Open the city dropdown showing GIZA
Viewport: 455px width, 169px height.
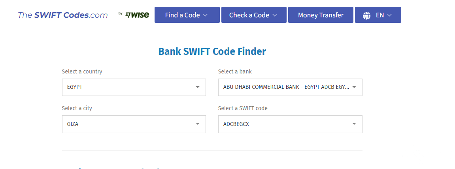134,124
